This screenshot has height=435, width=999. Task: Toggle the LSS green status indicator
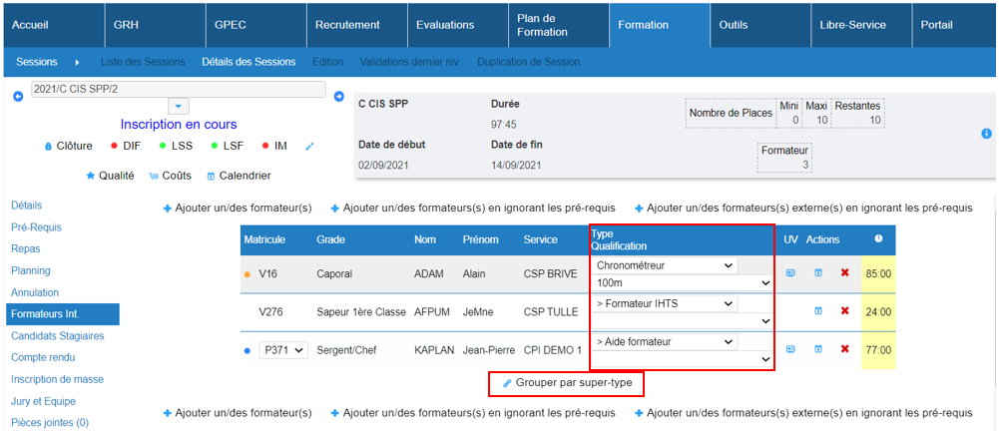[163, 147]
